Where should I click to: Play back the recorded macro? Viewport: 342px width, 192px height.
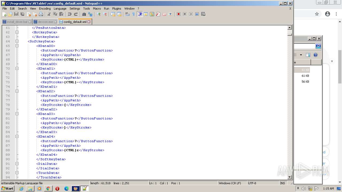click(191, 14)
